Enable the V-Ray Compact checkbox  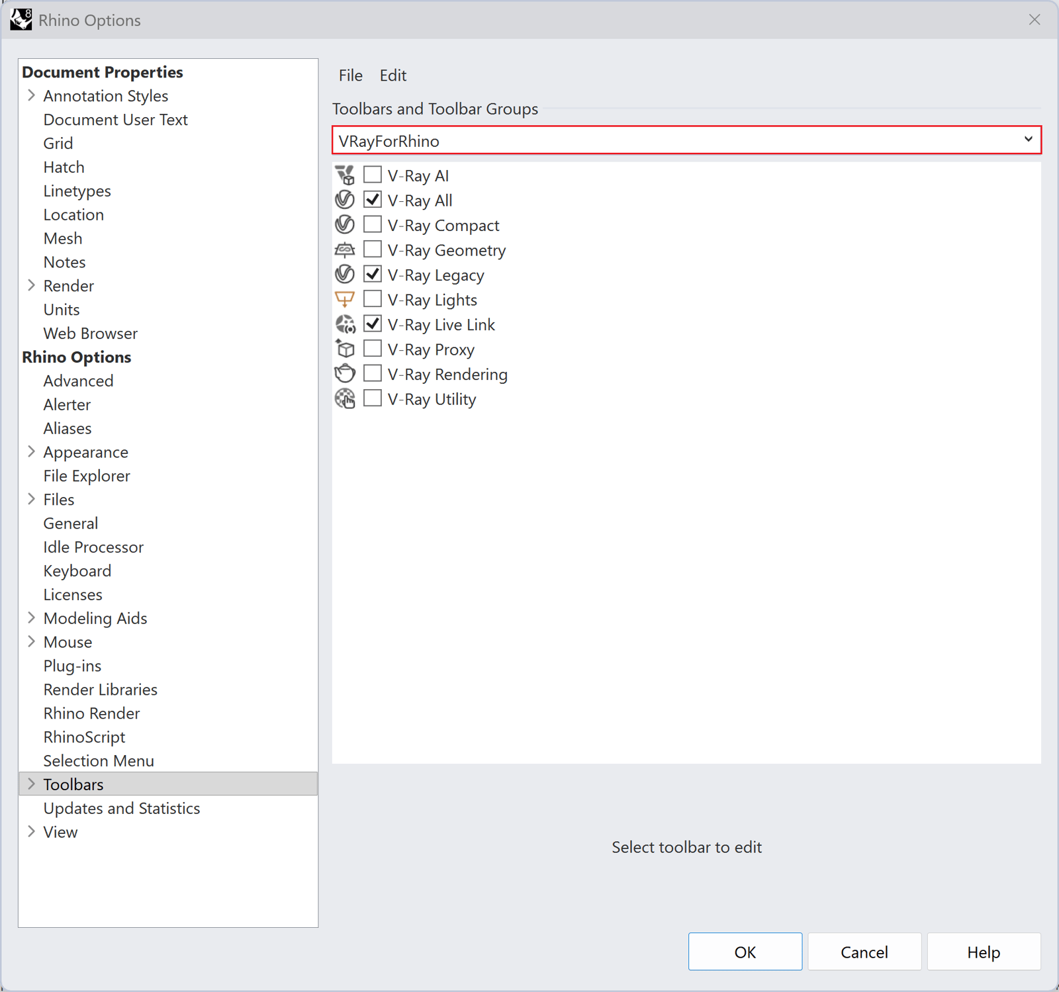point(373,224)
